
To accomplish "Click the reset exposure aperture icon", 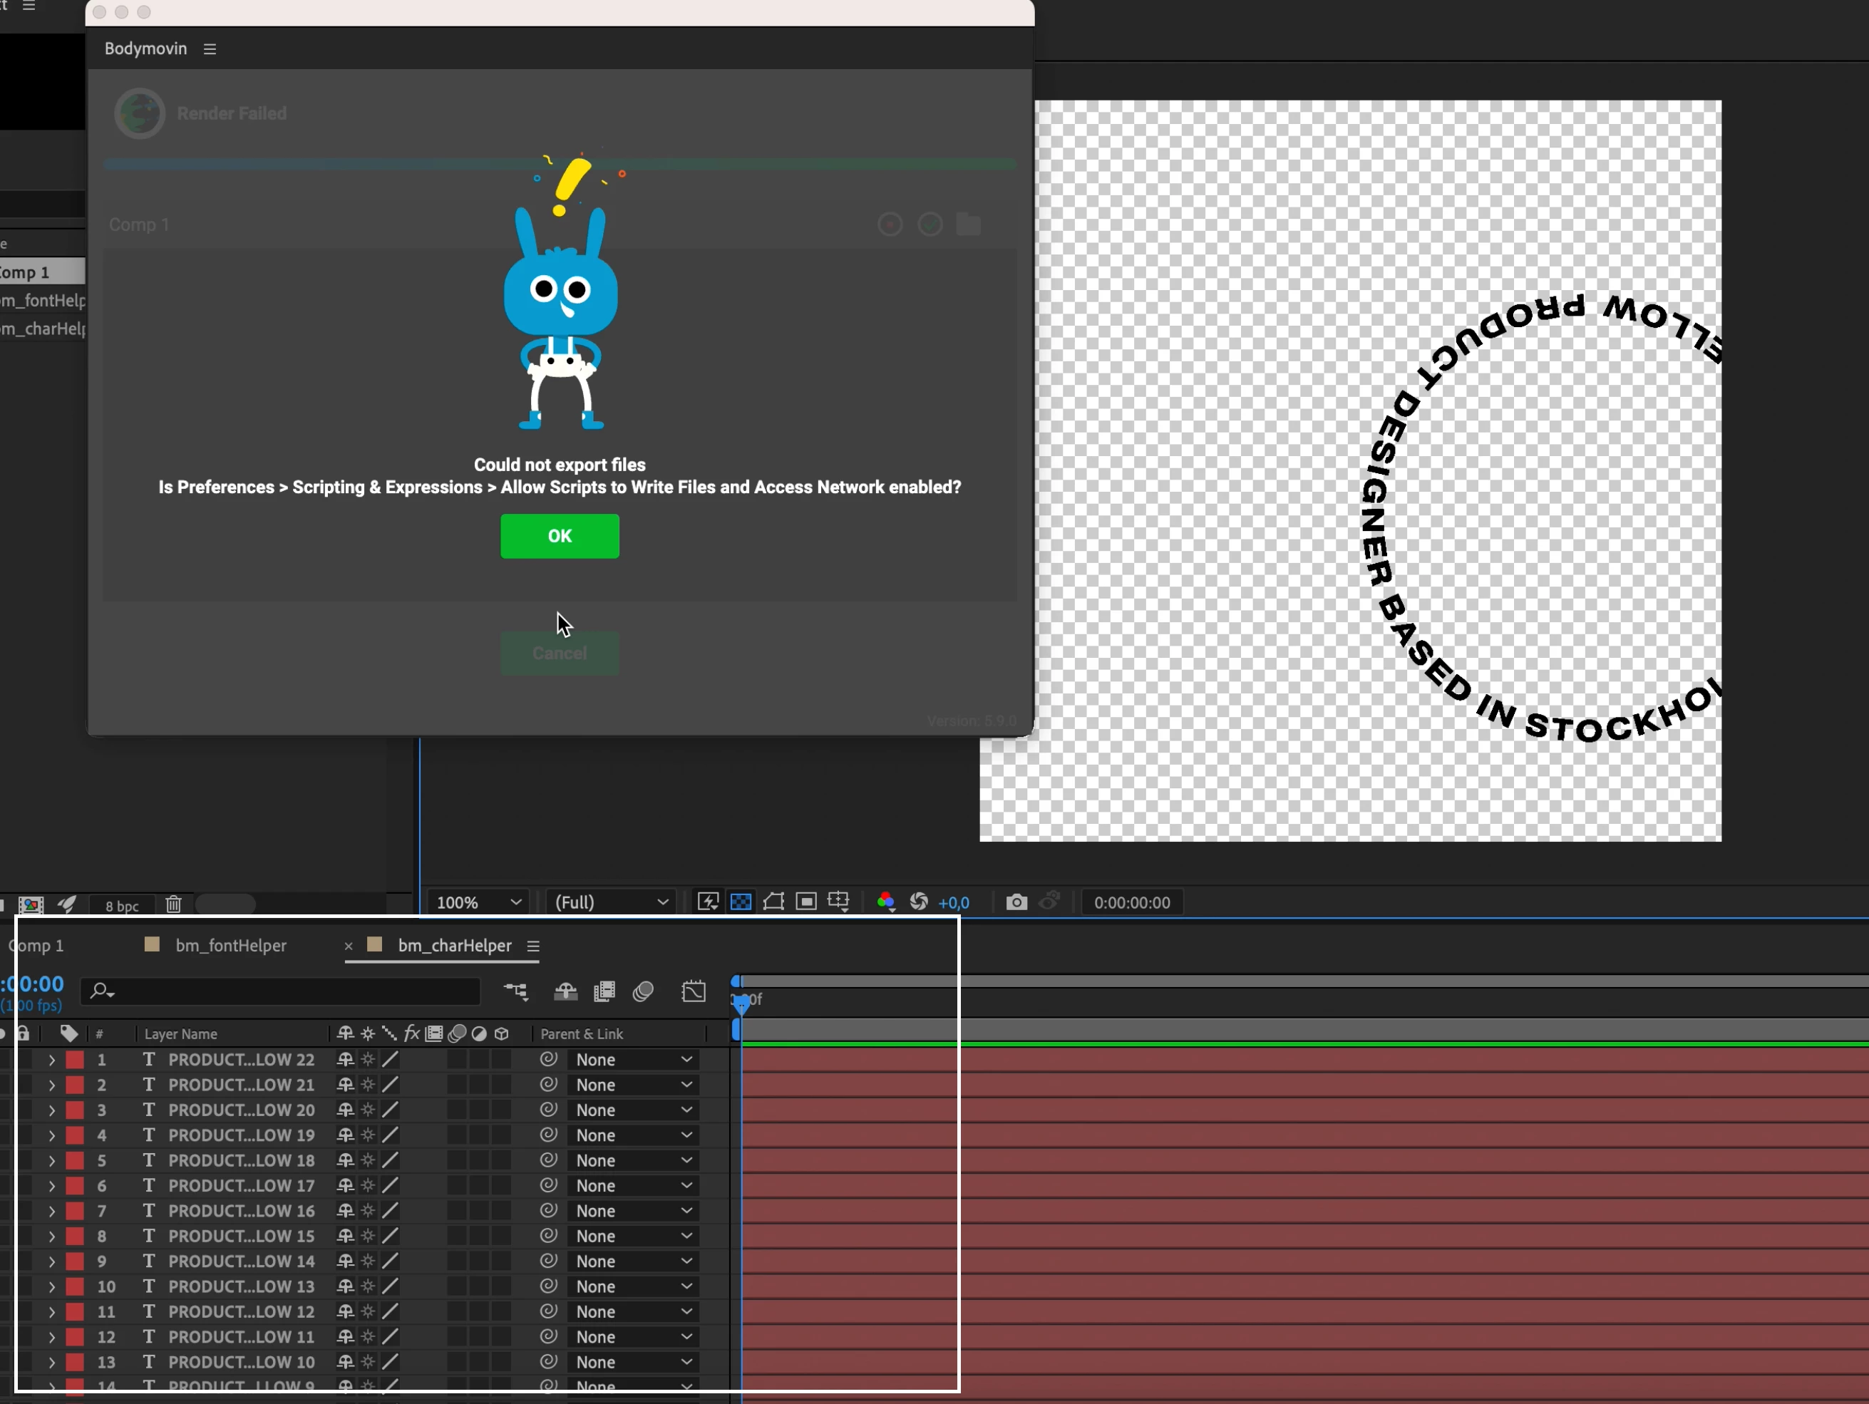I will pyautogui.click(x=918, y=902).
